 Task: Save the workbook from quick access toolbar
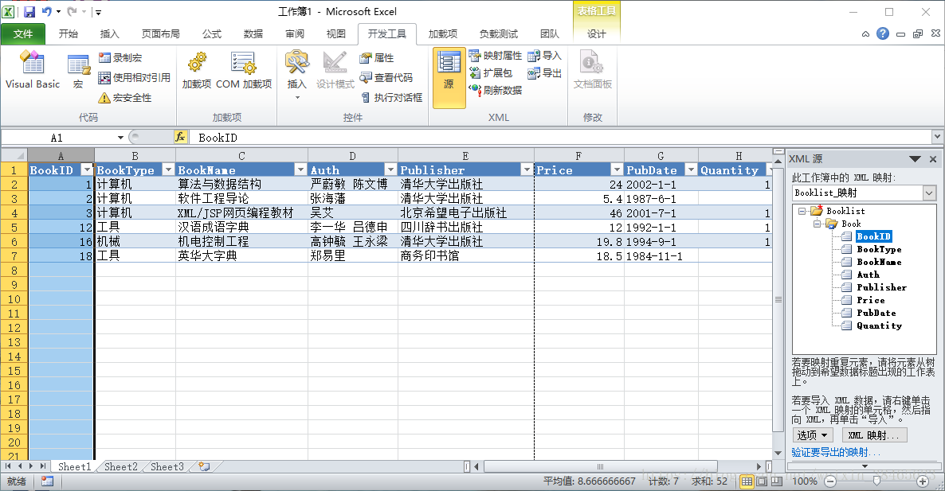point(29,11)
